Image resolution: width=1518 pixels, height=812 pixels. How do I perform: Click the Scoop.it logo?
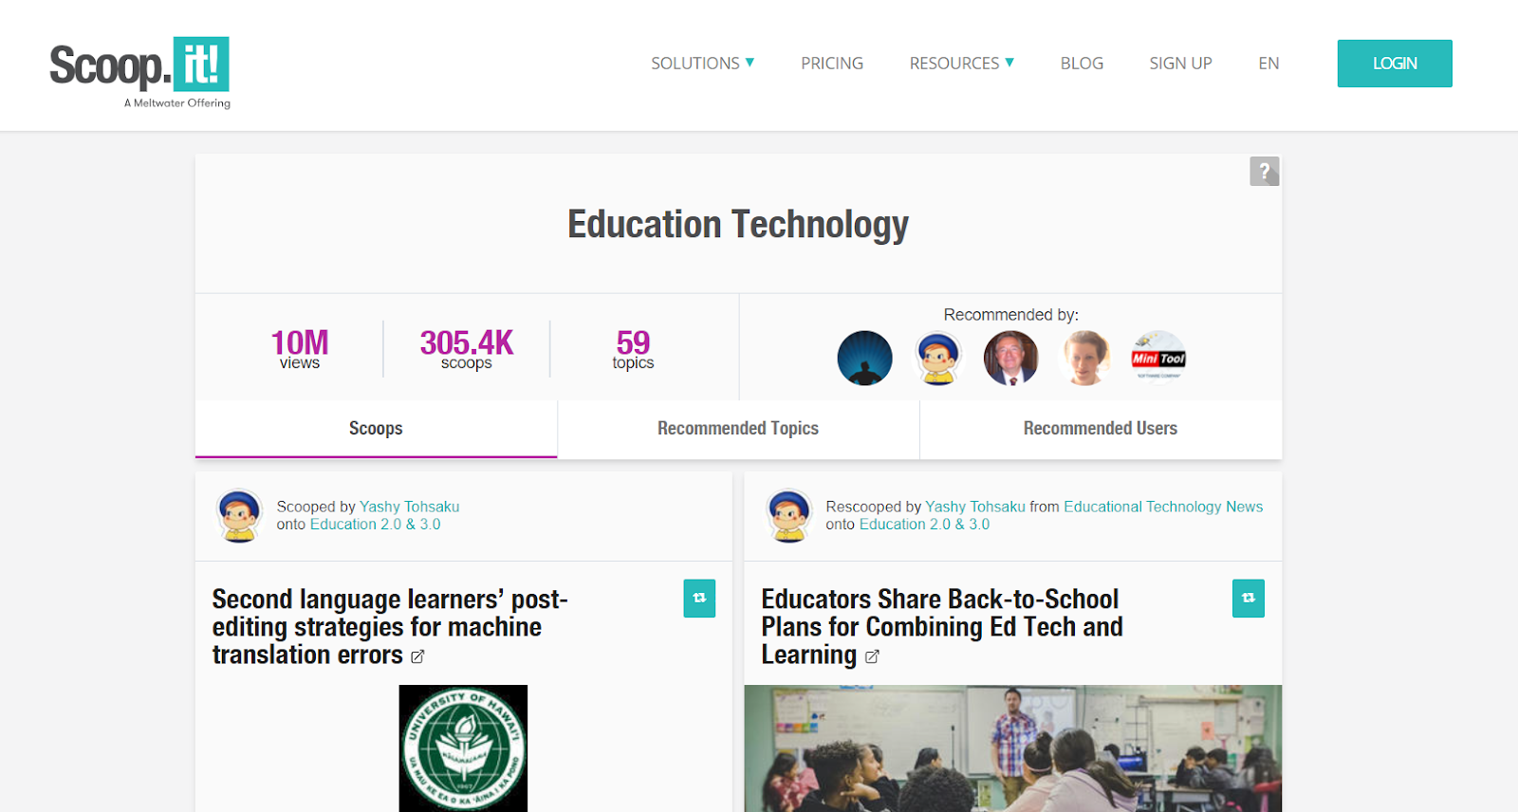point(139,73)
